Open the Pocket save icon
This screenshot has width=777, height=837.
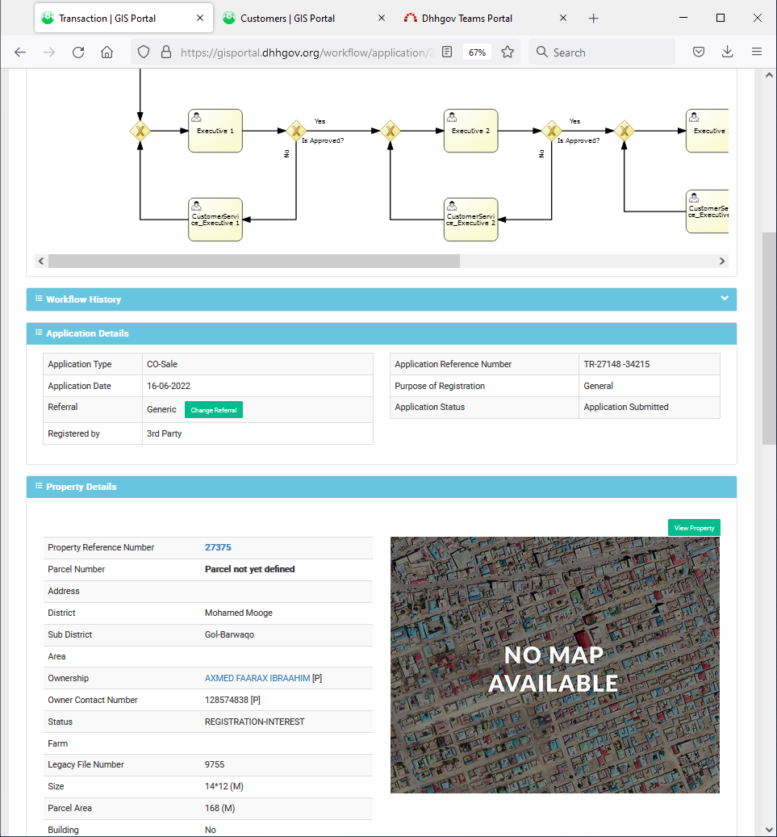699,52
